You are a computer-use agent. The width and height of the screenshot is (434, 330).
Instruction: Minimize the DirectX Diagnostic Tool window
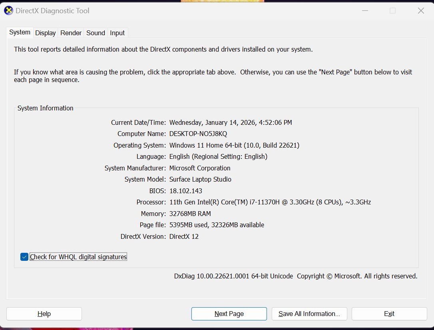(365, 10)
